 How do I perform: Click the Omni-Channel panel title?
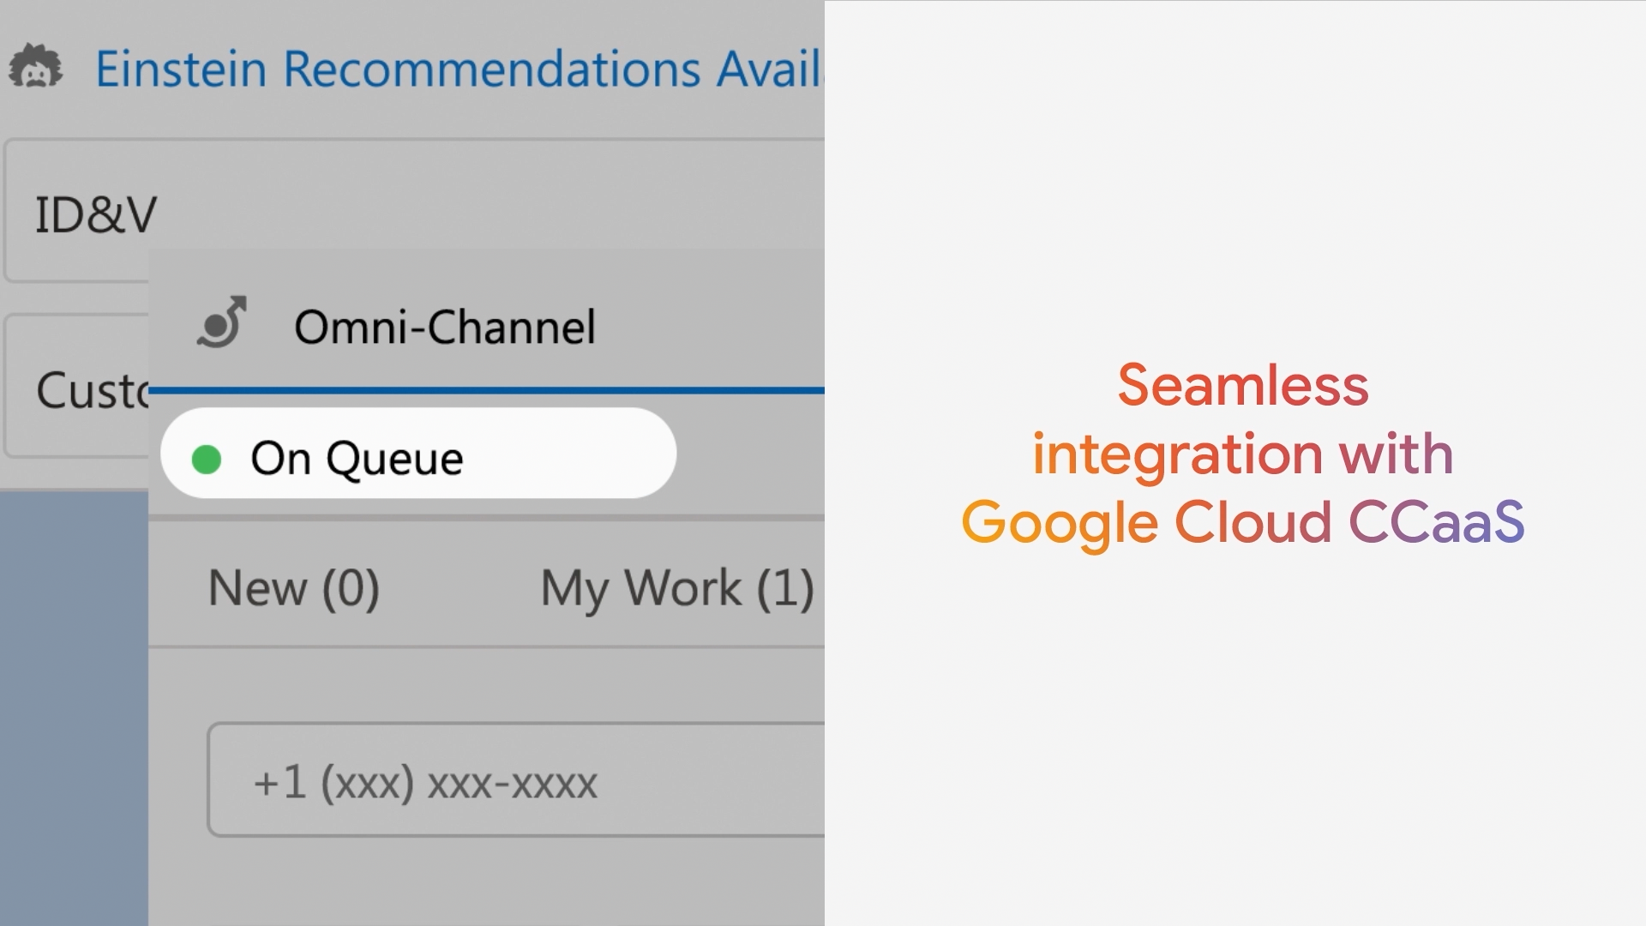click(444, 327)
